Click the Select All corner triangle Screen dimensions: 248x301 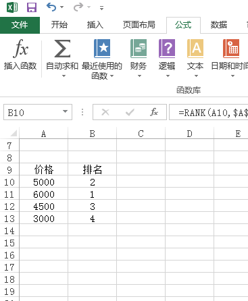tap(14, 134)
